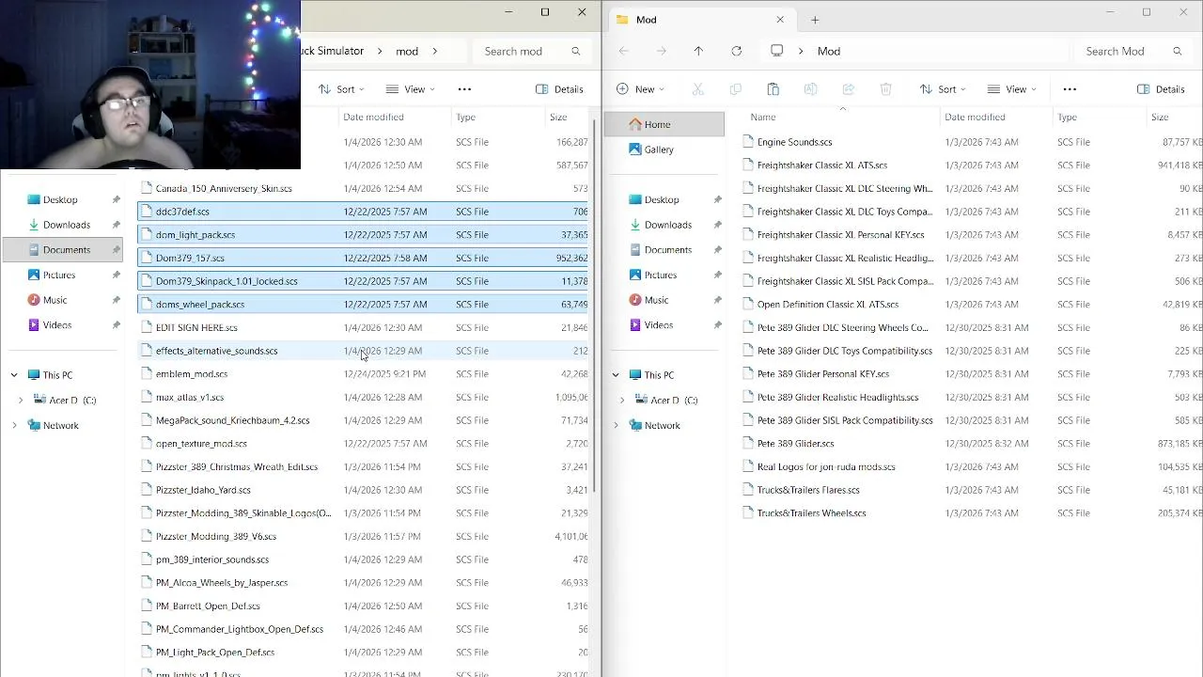Open Sort dropdown in left window
Image resolution: width=1203 pixels, height=677 pixels.
[341, 89]
